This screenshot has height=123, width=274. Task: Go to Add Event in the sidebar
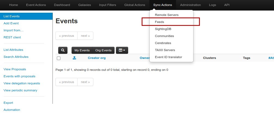[11, 23]
